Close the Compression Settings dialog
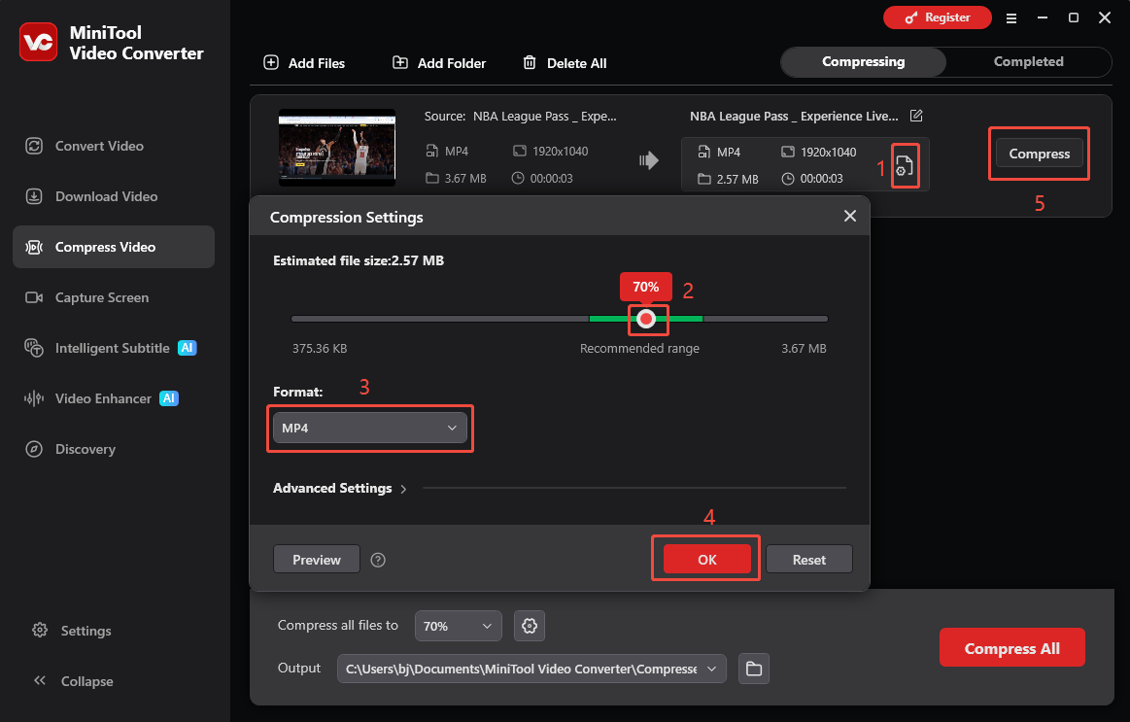This screenshot has height=722, width=1130. pyautogui.click(x=849, y=216)
